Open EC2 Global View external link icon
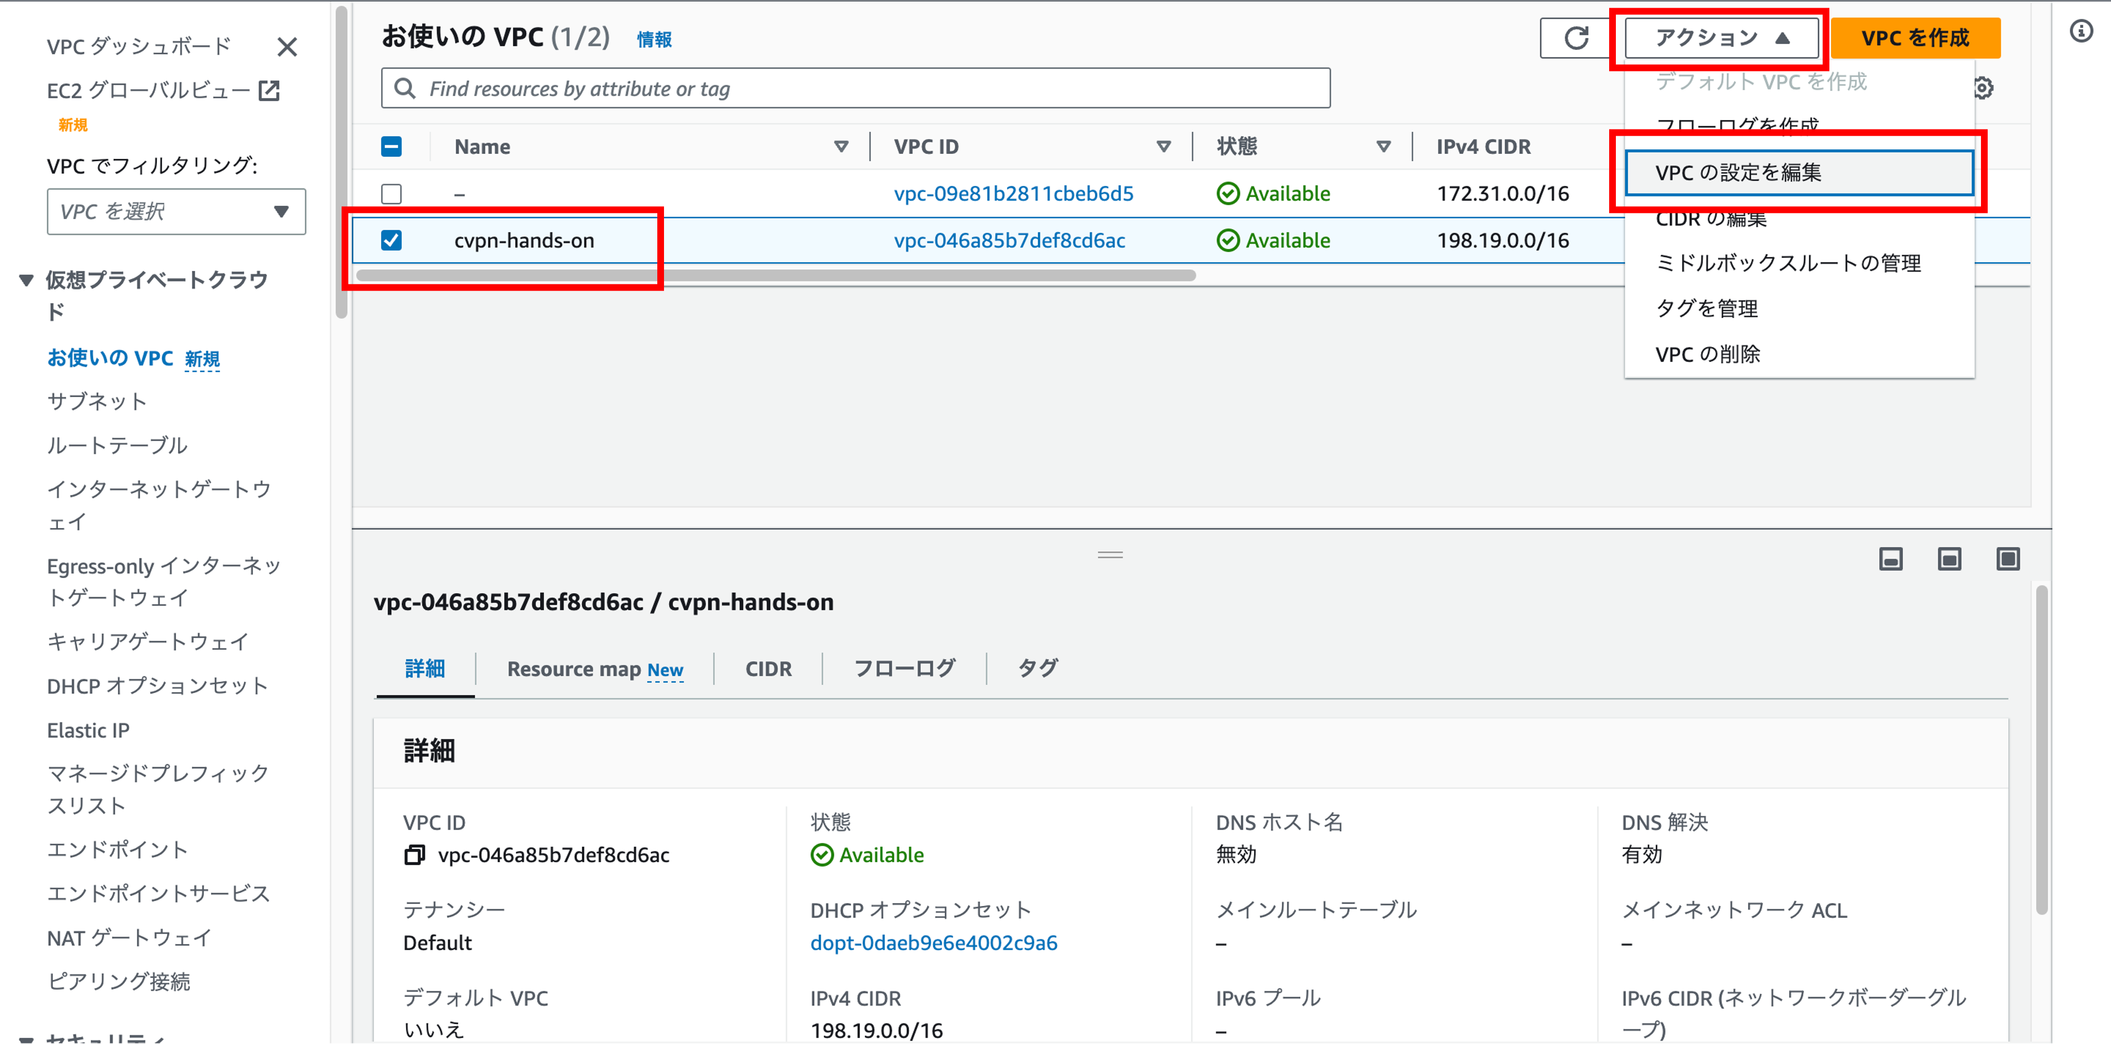This screenshot has height=1044, width=2111. 269,90
